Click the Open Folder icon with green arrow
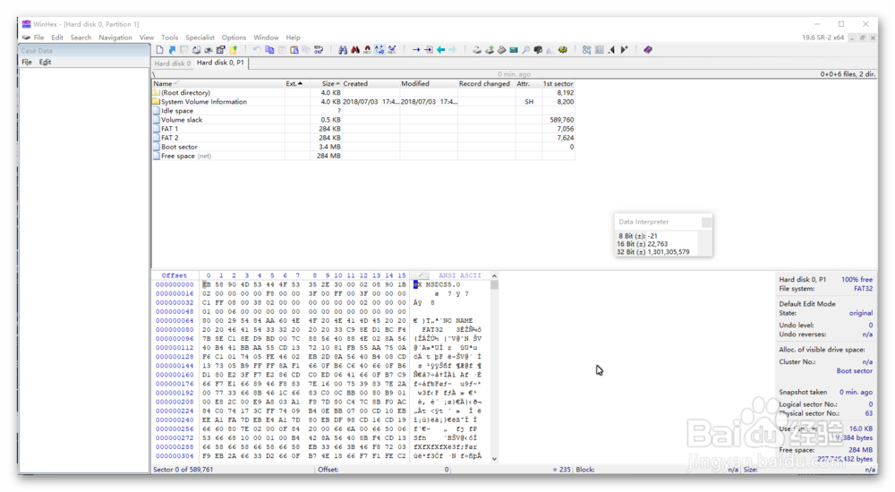Viewport: 895px width, 492px height. [233, 50]
